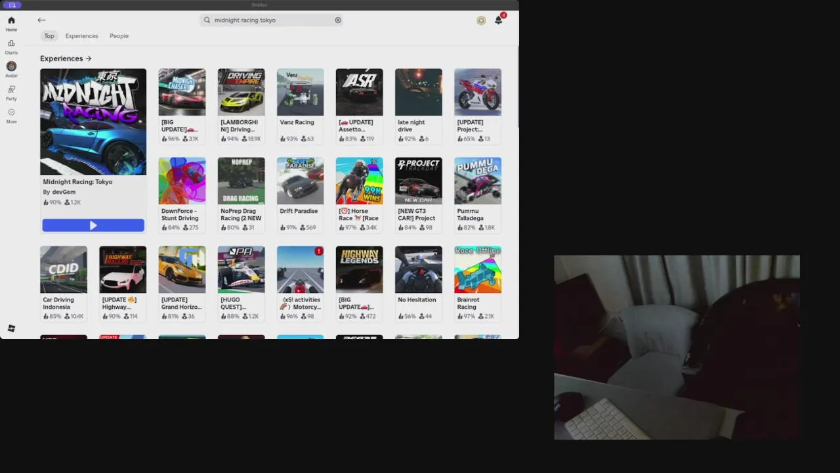Open the Vanz Racing thumbnail

301,92
